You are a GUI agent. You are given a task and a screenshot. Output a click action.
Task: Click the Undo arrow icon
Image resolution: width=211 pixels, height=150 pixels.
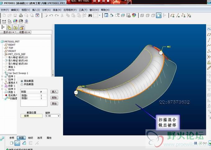click(51, 15)
